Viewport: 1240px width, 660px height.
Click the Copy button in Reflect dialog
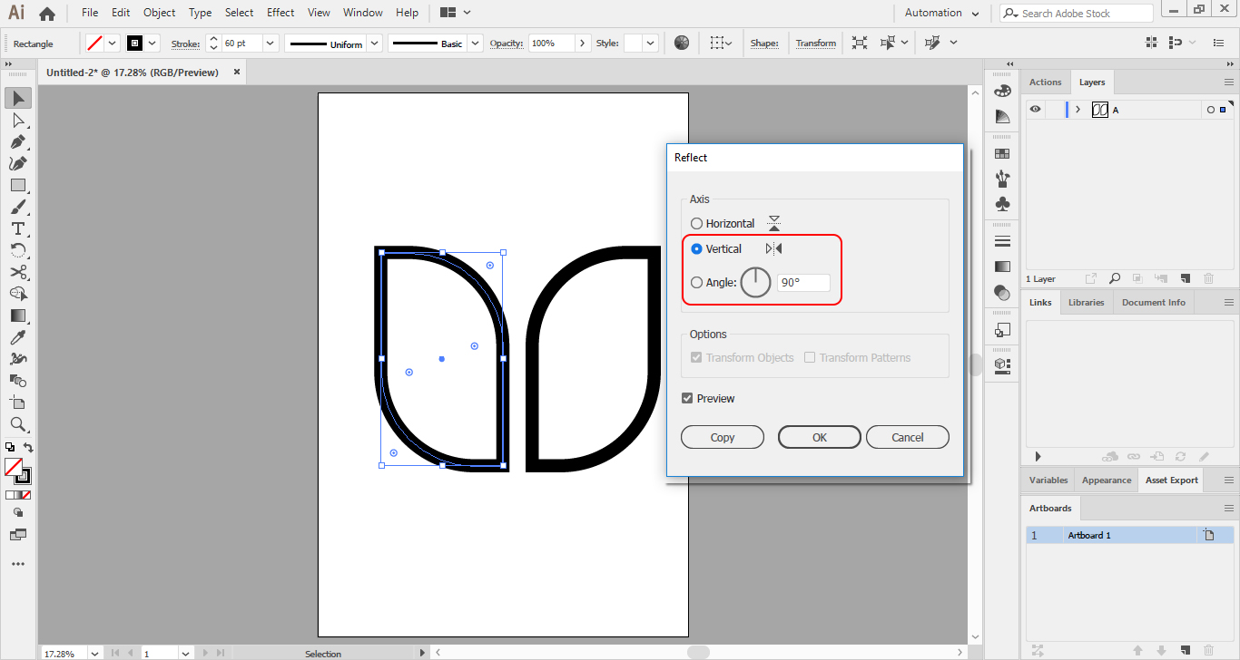[723, 437]
